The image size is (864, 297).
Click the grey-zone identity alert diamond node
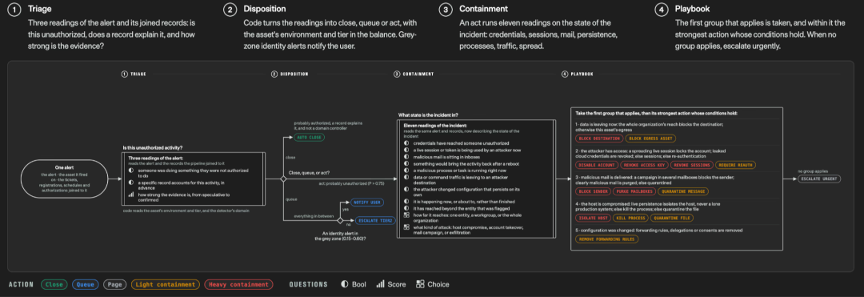(340, 221)
